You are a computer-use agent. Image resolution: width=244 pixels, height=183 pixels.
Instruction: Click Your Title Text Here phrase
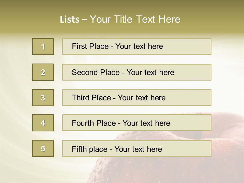coord(135,19)
